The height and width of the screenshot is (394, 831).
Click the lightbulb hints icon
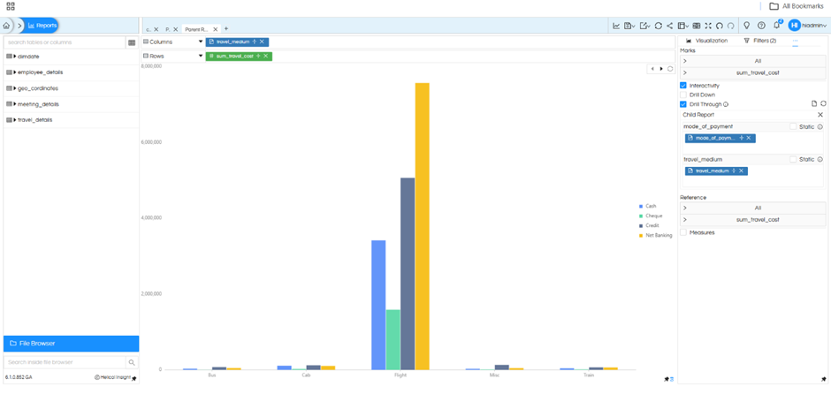(747, 26)
